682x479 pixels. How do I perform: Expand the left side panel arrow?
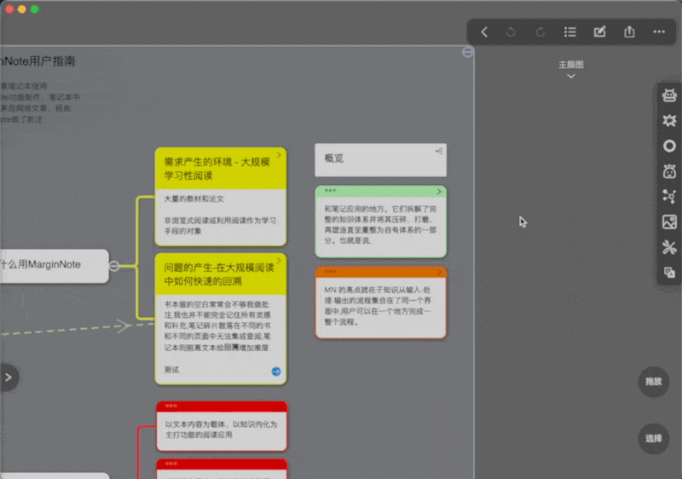click(x=9, y=378)
